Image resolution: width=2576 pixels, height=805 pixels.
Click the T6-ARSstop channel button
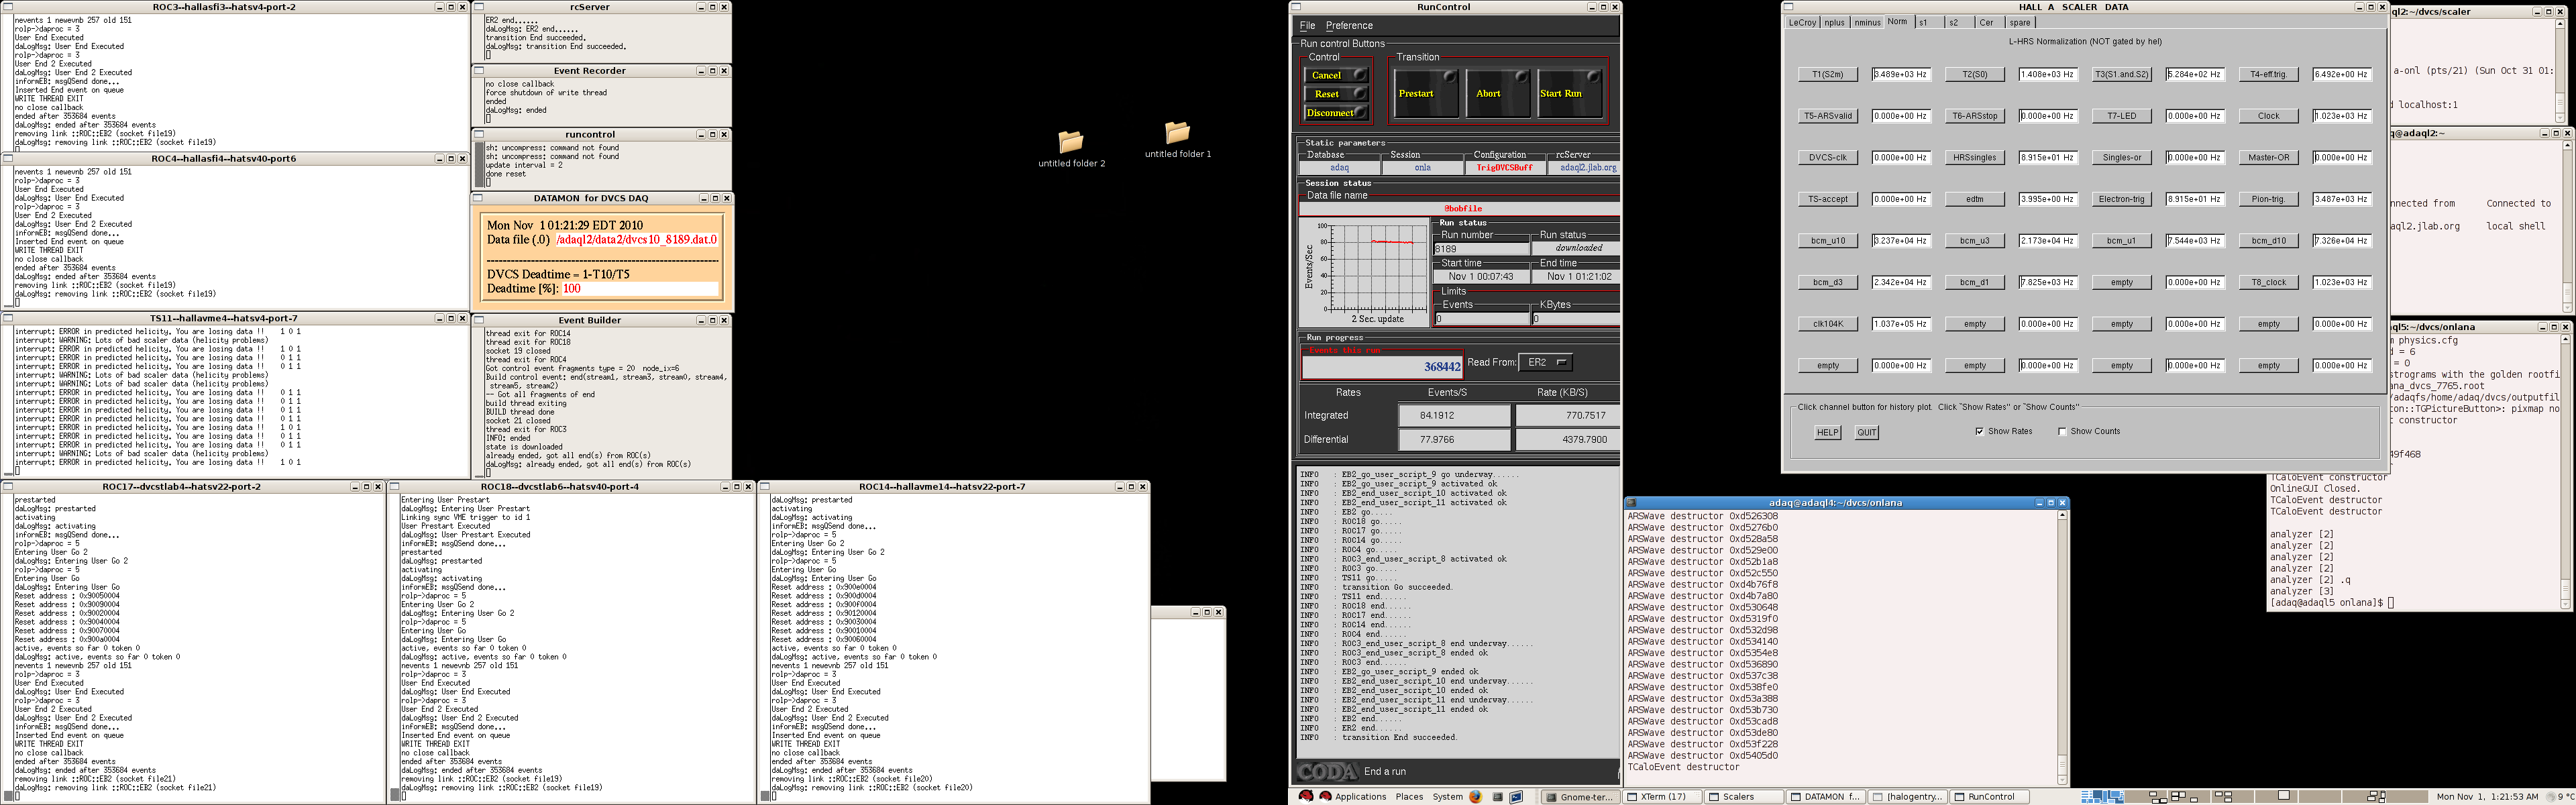tap(1975, 116)
